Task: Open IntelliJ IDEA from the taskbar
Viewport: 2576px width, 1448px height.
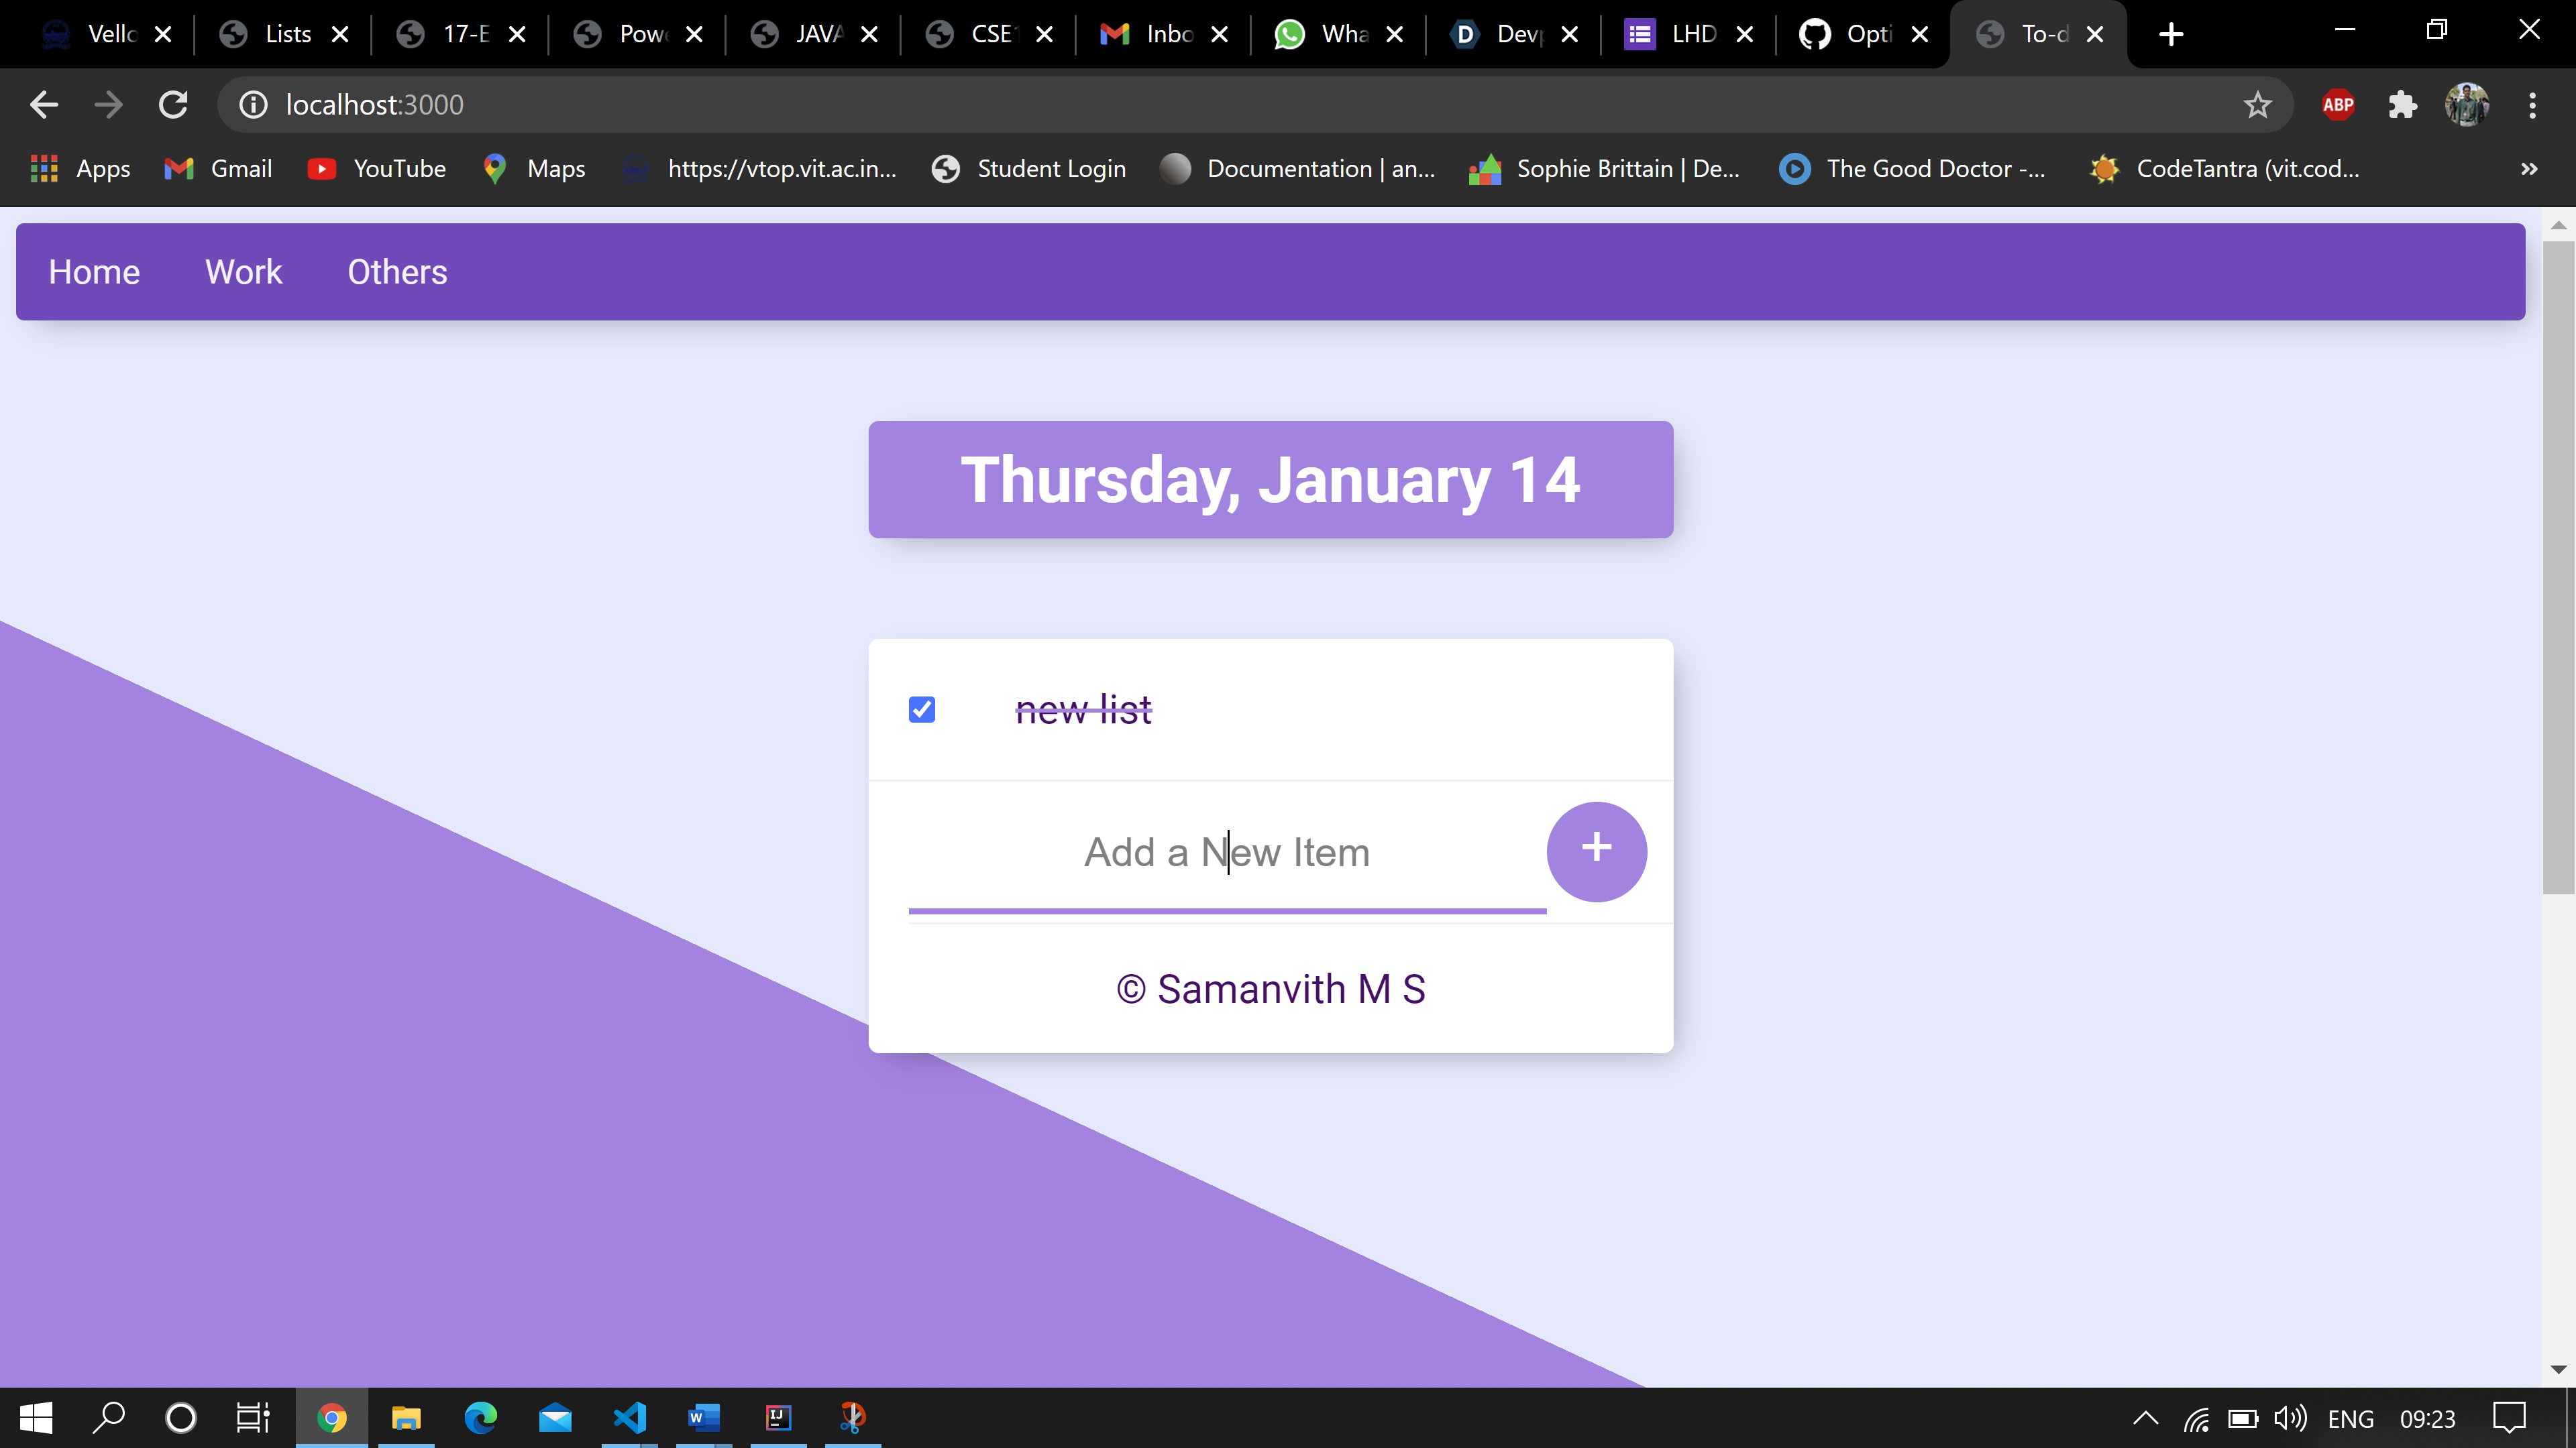Action: tap(778, 1417)
